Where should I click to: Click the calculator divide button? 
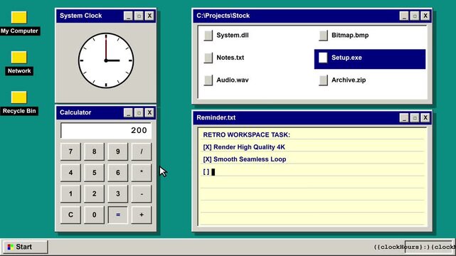[142, 151]
